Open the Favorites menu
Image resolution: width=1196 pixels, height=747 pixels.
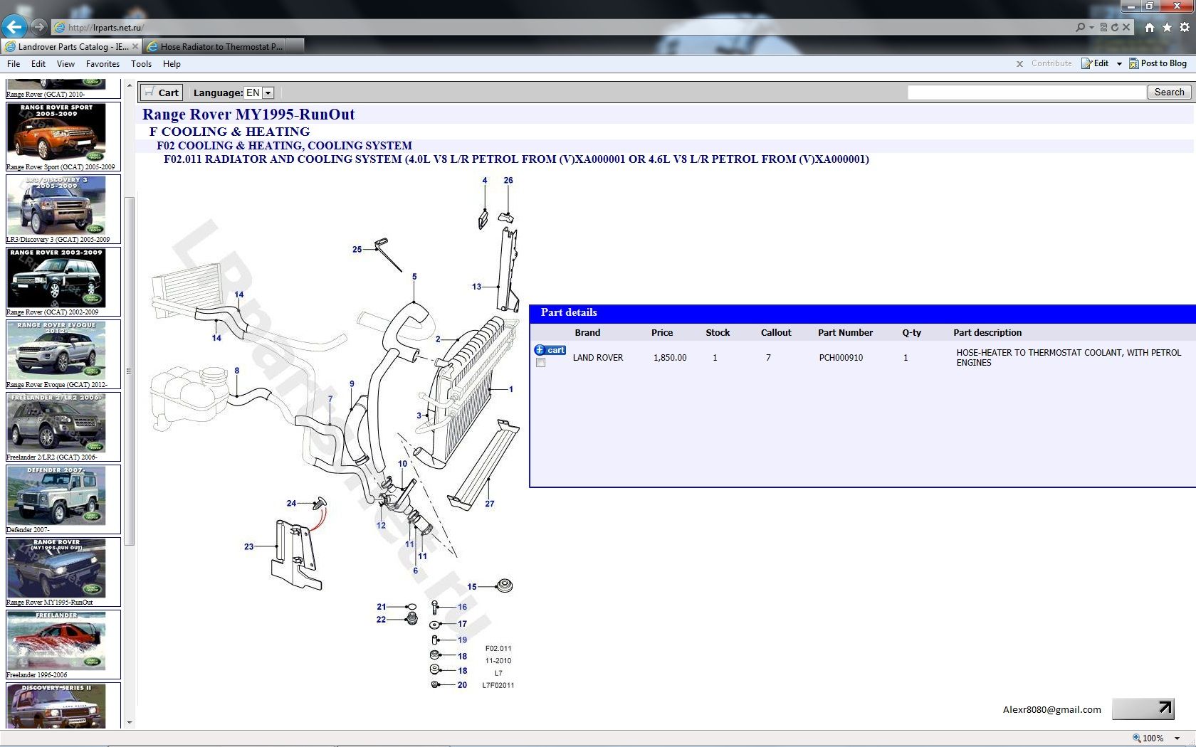103,64
